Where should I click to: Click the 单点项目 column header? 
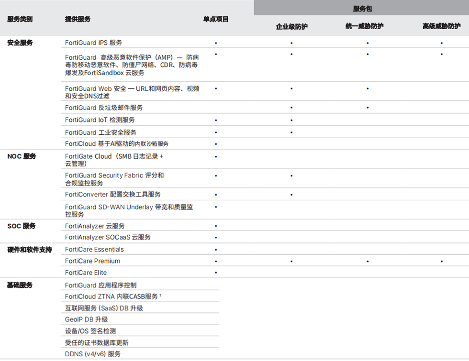pyautogui.click(x=216, y=19)
